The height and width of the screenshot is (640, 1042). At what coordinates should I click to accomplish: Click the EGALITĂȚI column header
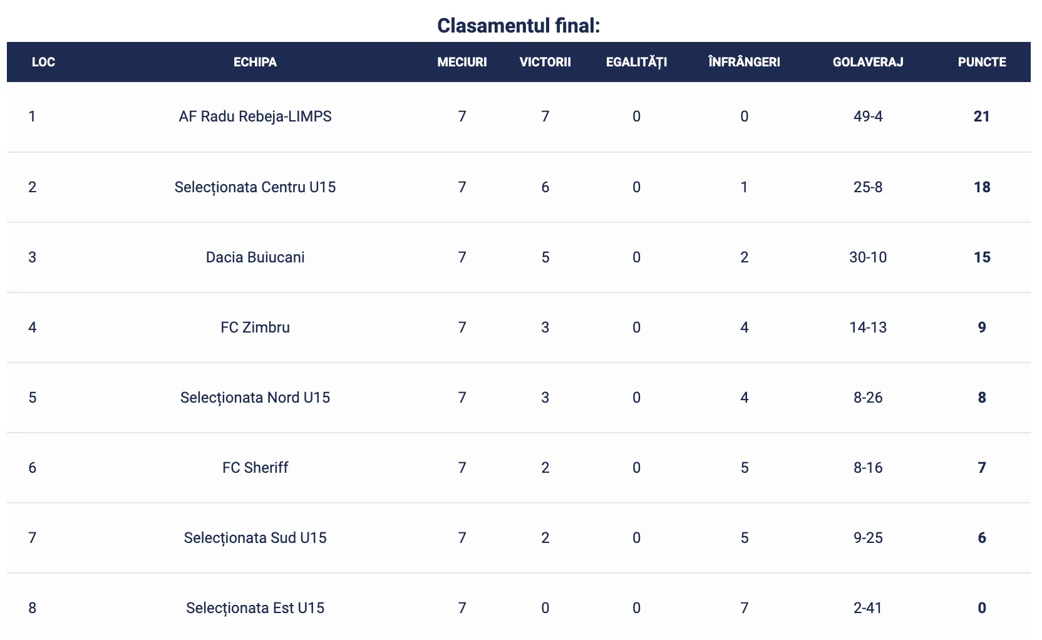pos(636,62)
